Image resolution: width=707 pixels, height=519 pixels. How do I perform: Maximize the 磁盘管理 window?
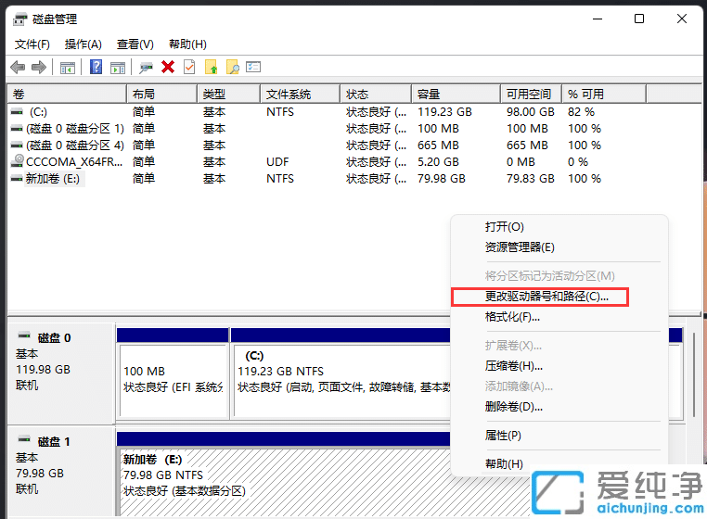(x=639, y=19)
